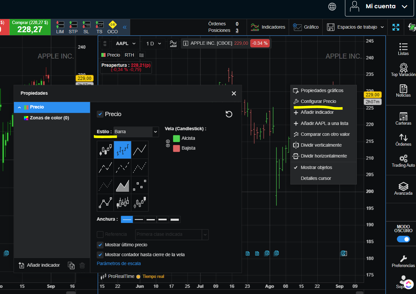Select the thinnest Anchura line width

coord(127,219)
